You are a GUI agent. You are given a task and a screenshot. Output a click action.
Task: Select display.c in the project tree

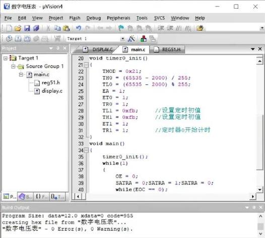[52, 91]
